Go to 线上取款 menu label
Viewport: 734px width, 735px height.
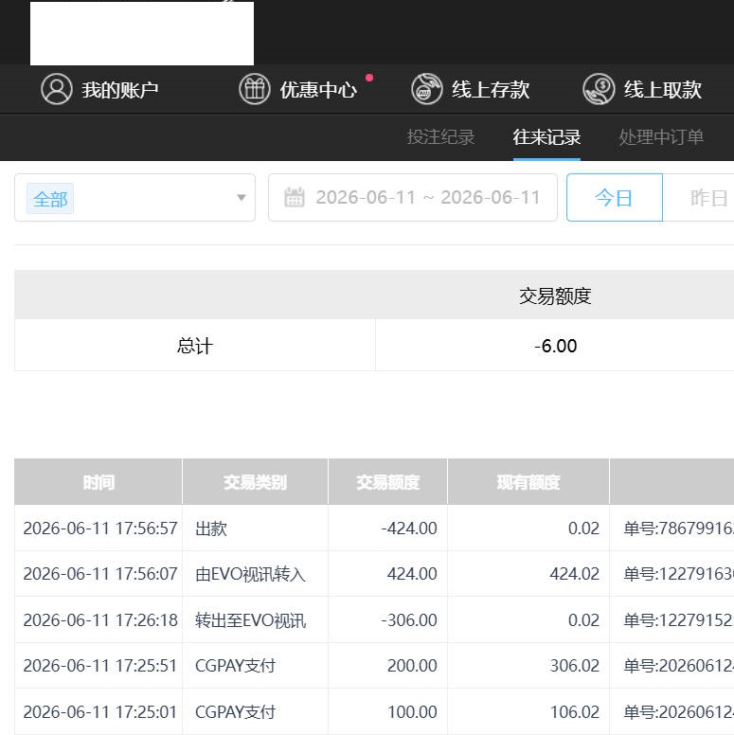tap(662, 90)
